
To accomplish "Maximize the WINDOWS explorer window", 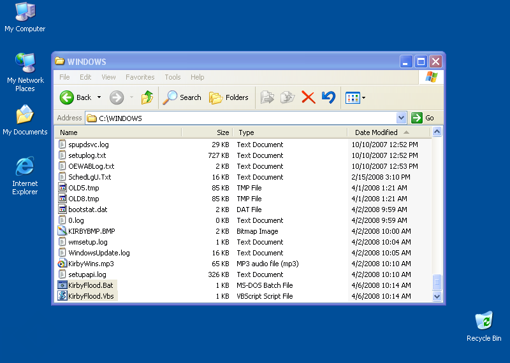I will [421, 61].
